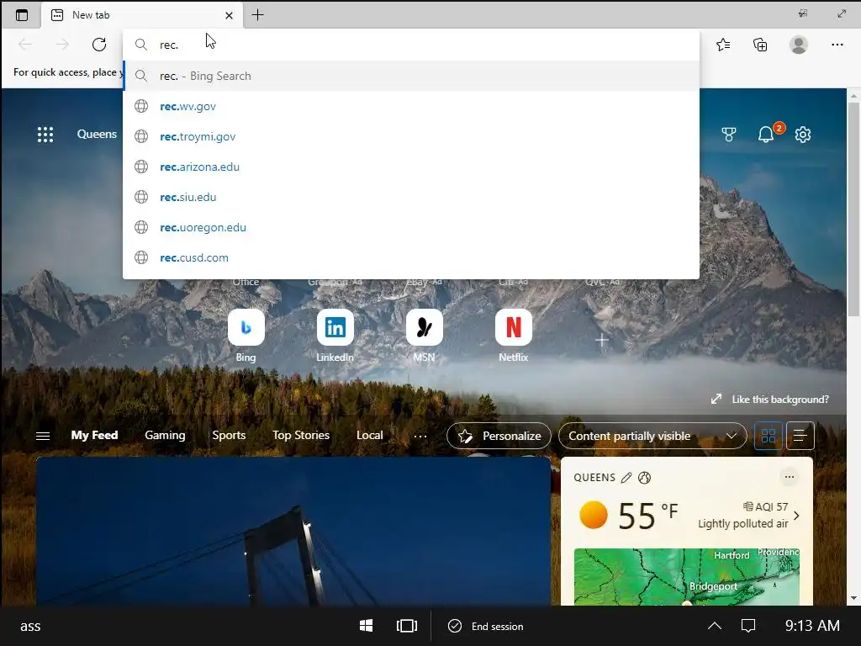Choose rec.cusd.com suggestion
861x646 pixels.
point(410,257)
